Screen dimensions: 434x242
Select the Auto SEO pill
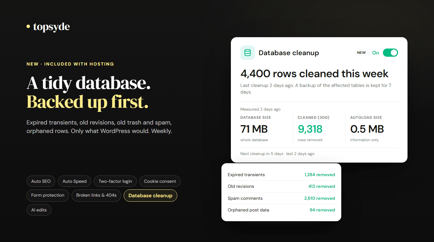tap(41, 181)
